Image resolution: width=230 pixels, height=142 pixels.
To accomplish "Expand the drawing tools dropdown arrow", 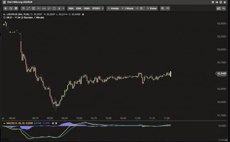I will click(64, 8).
